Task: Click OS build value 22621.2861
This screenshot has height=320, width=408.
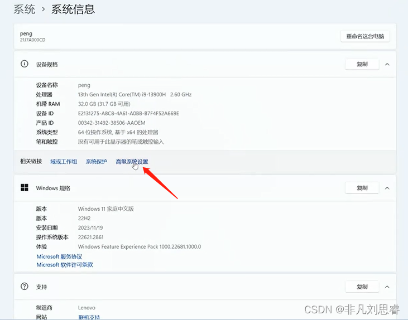Action: pos(91,237)
